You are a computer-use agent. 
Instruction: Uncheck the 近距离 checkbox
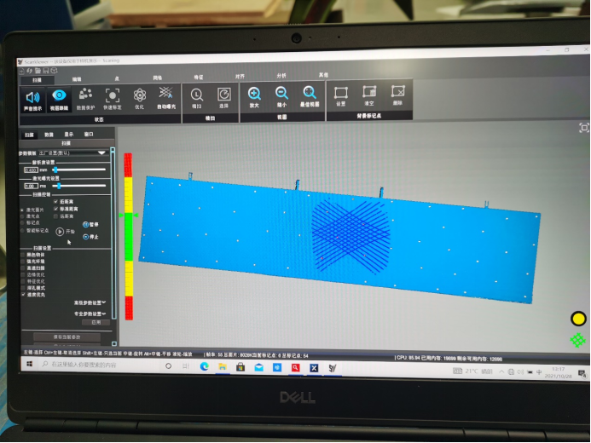point(56,202)
